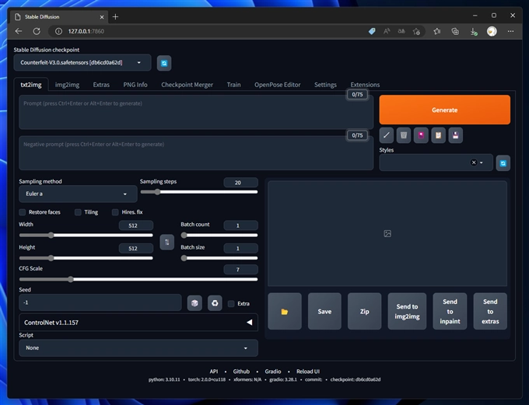Tick the Extra seed checkbox
529x405 pixels.
tap(231, 303)
